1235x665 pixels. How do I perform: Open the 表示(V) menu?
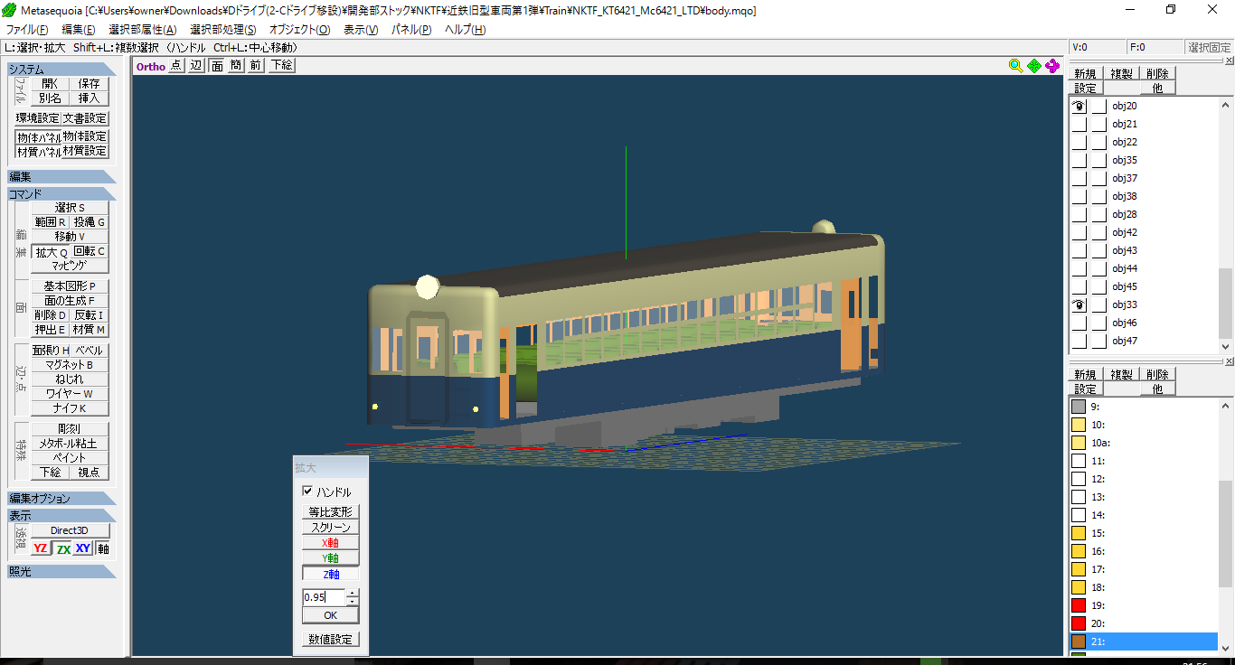[361, 30]
